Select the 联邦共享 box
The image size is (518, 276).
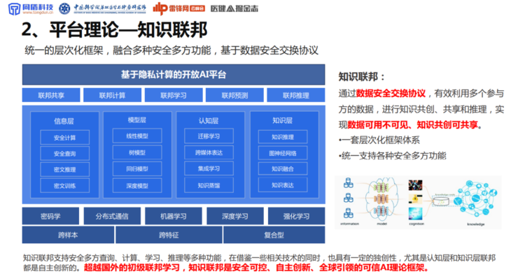point(51,95)
